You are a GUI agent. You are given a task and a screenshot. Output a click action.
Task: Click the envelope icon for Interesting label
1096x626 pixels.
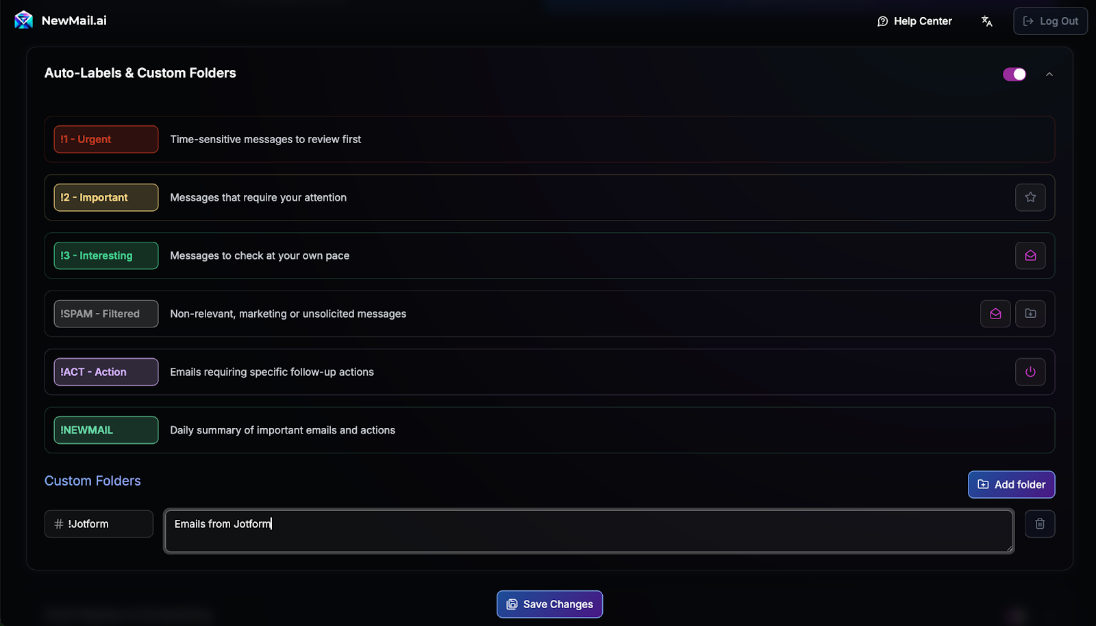[x=1030, y=255]
